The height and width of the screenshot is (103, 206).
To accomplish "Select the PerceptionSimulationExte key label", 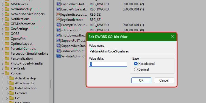I will [x=29, y=54].
